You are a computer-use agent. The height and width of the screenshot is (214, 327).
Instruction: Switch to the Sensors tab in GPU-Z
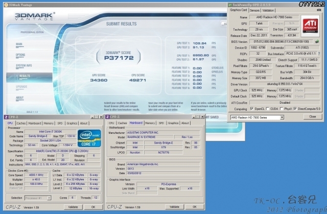tap(254, 10)
